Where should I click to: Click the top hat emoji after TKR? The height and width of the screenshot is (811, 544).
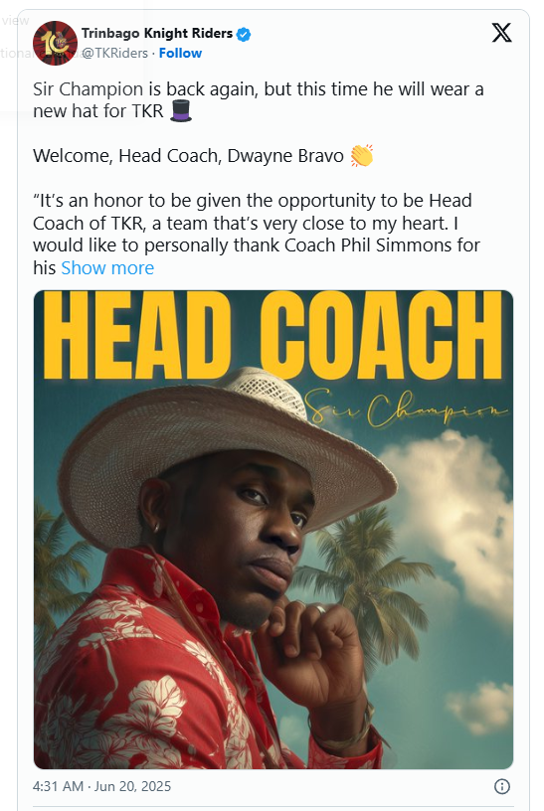pyautogui.click(x=181, y=110)
